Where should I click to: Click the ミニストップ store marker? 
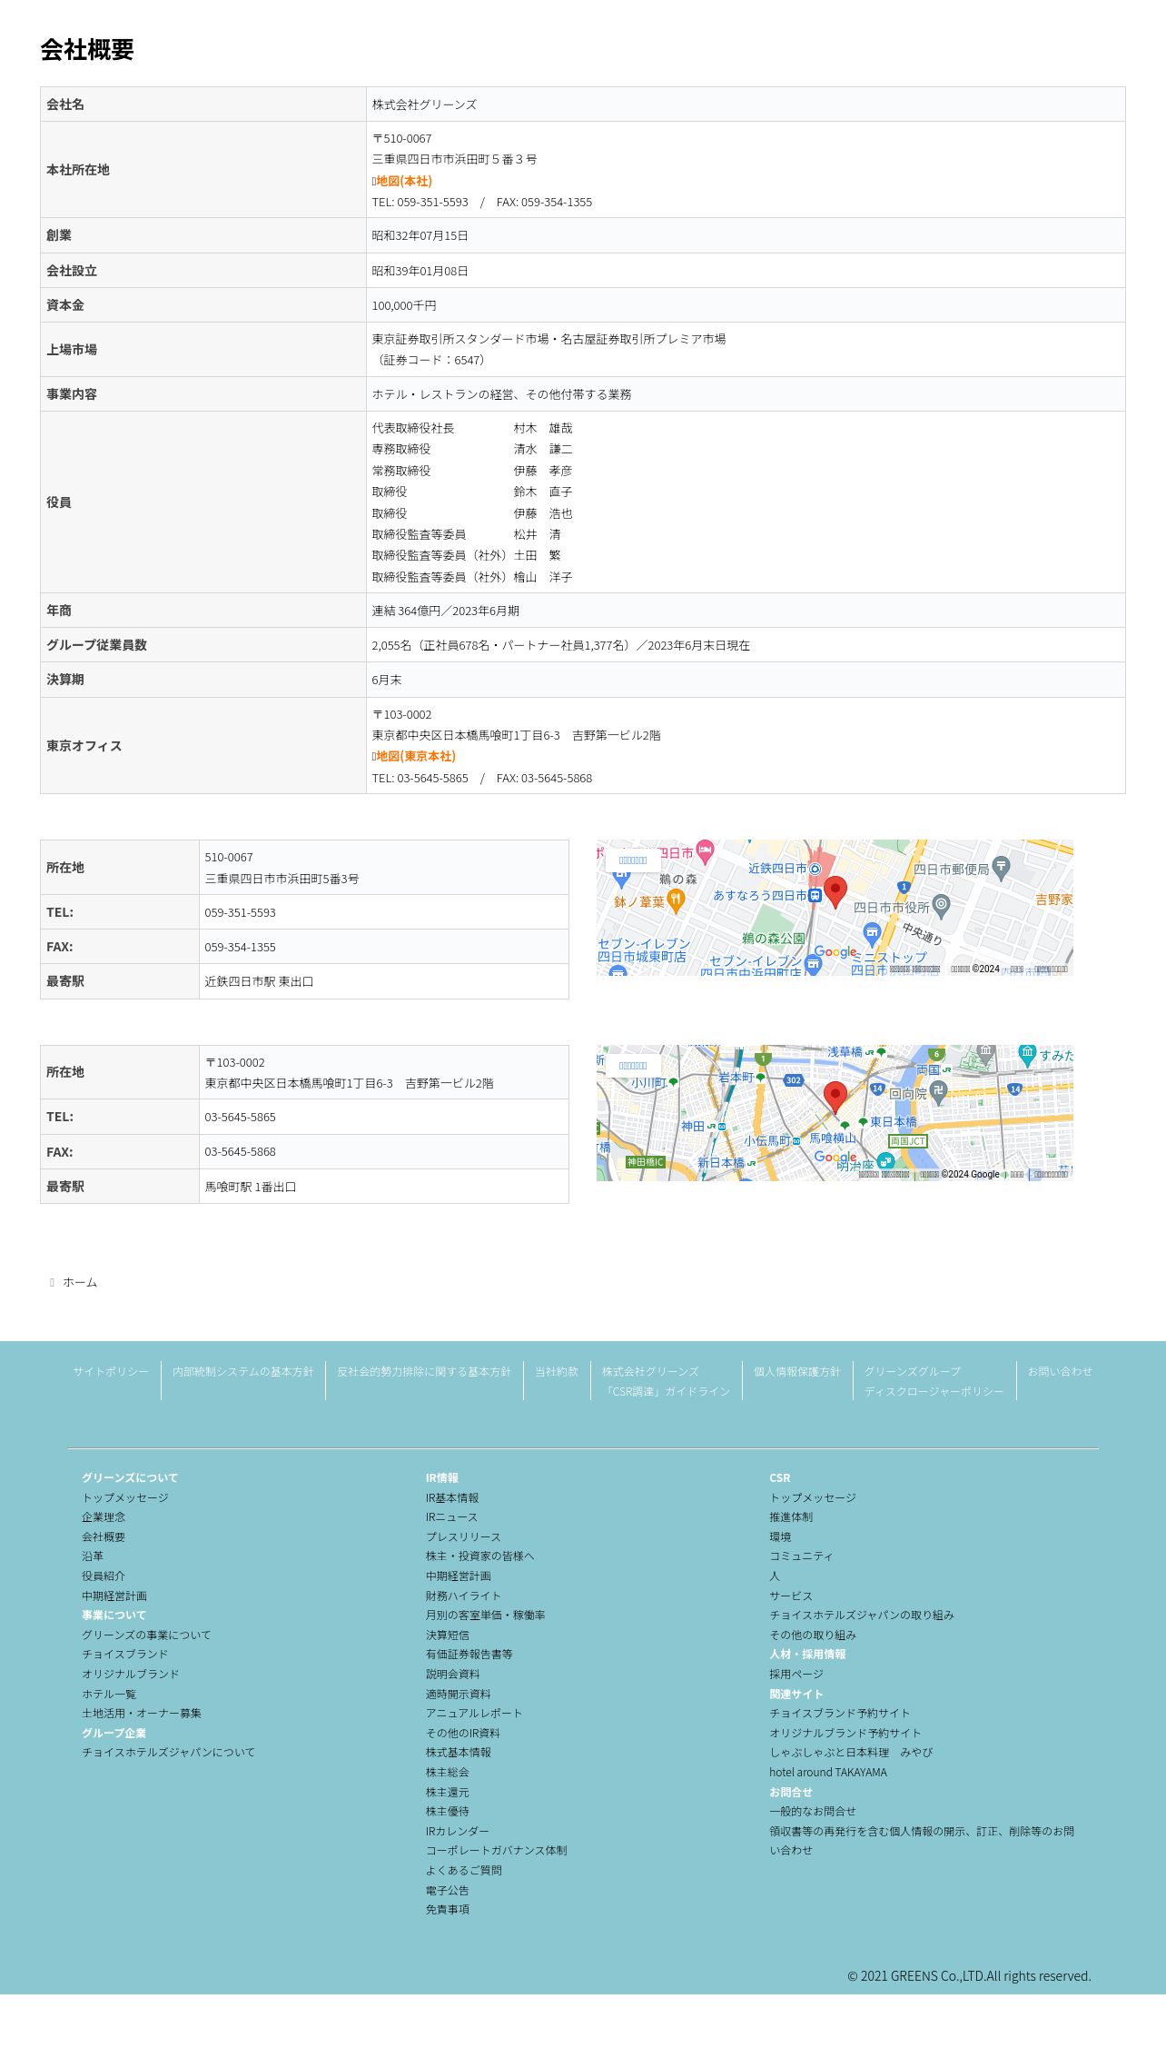[872, 933]
